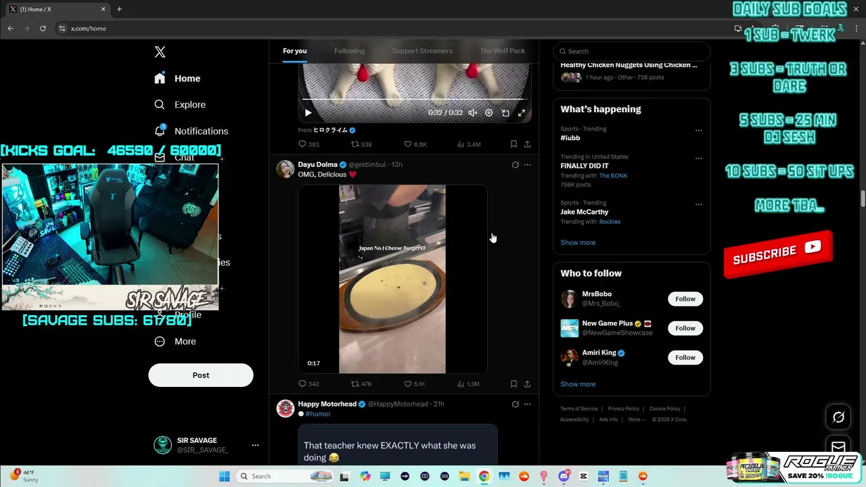Click the Post button

click(201, 375)
